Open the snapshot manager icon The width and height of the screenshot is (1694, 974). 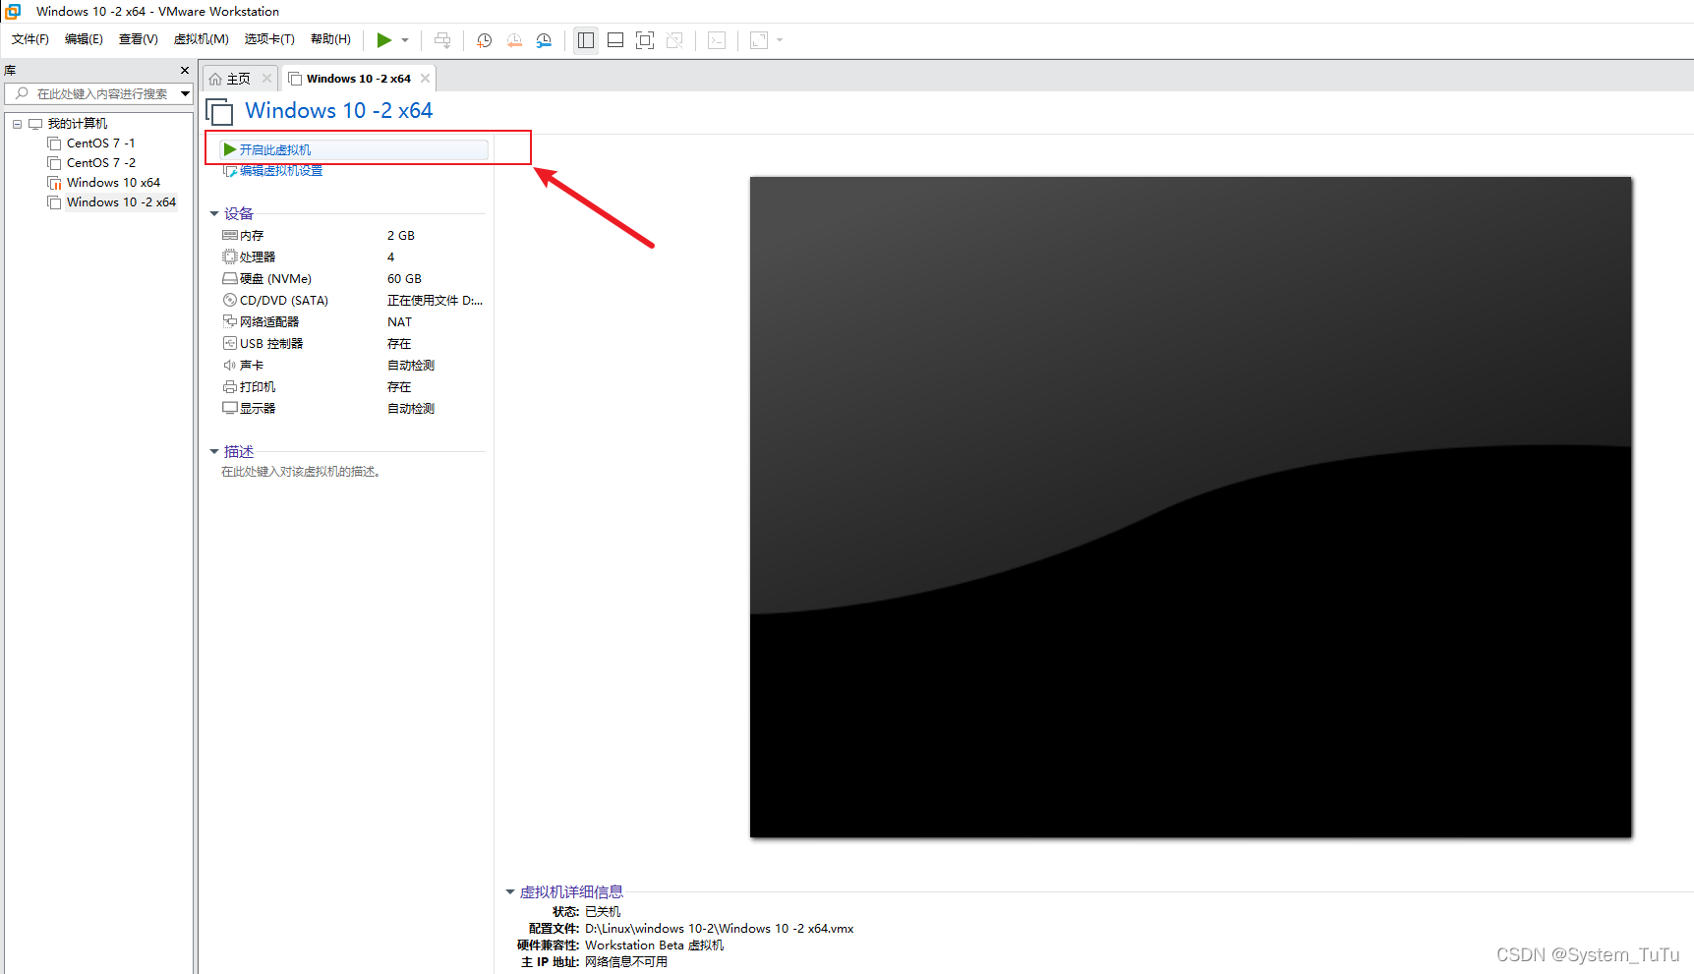click(544, 40)
